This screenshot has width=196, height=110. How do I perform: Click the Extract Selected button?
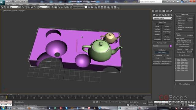point(184,47)
